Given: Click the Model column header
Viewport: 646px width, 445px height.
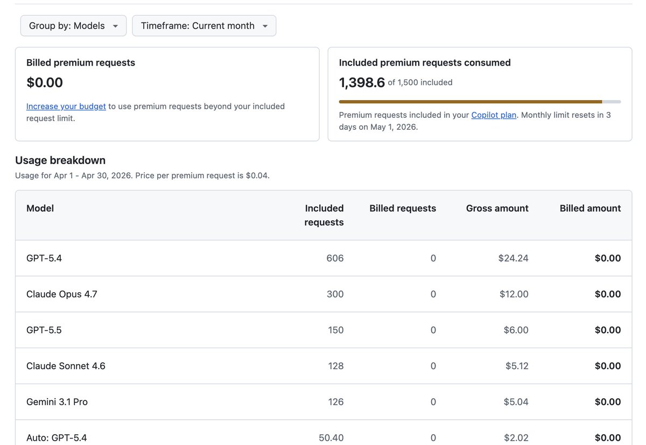Looking at the screenshot, I should pyautogui.click(x=40, y=208).
